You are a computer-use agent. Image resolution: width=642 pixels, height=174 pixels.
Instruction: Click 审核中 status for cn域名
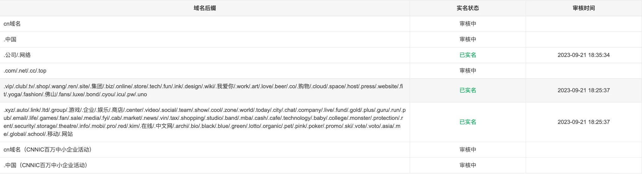pos(468,24)
